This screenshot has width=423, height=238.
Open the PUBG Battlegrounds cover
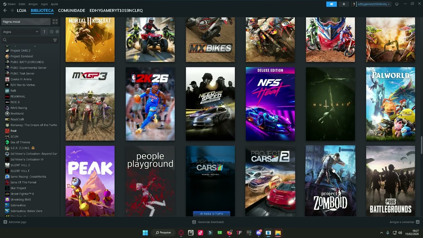coord(391,181)
